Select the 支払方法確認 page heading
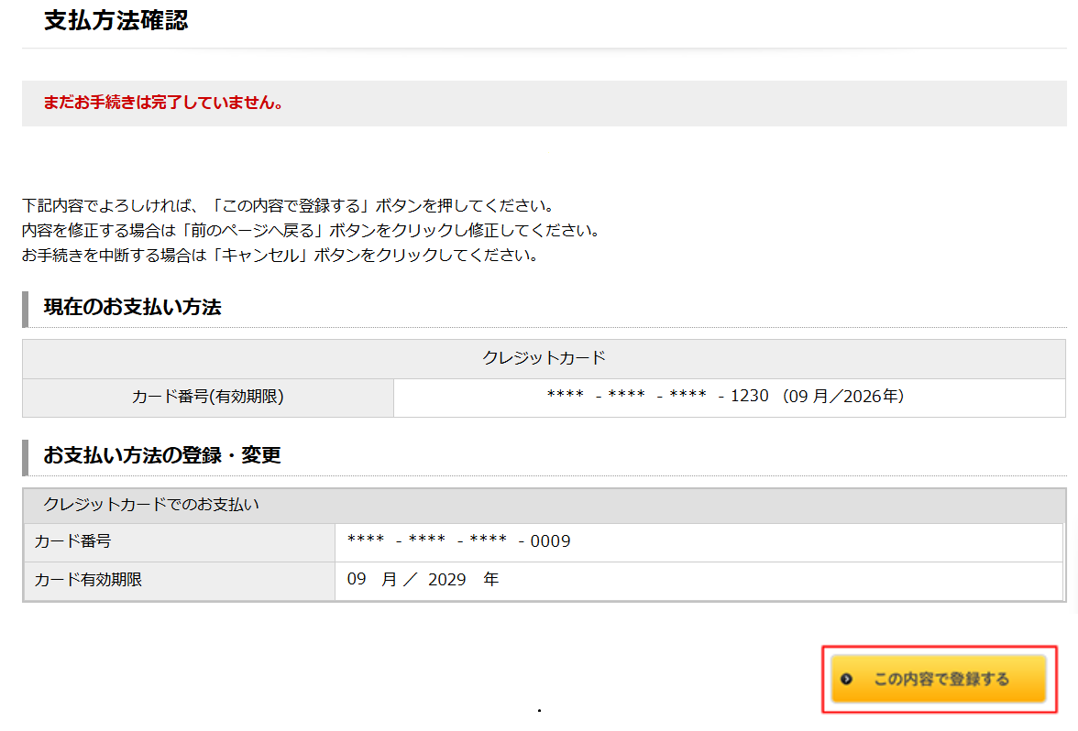 pos(115,21)
